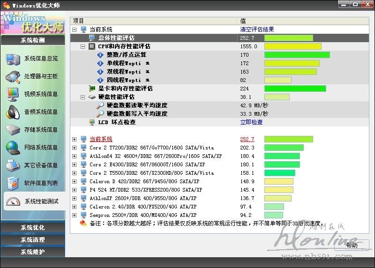Expand Core 2 T7200 comparison entry

tap(74, 148)
